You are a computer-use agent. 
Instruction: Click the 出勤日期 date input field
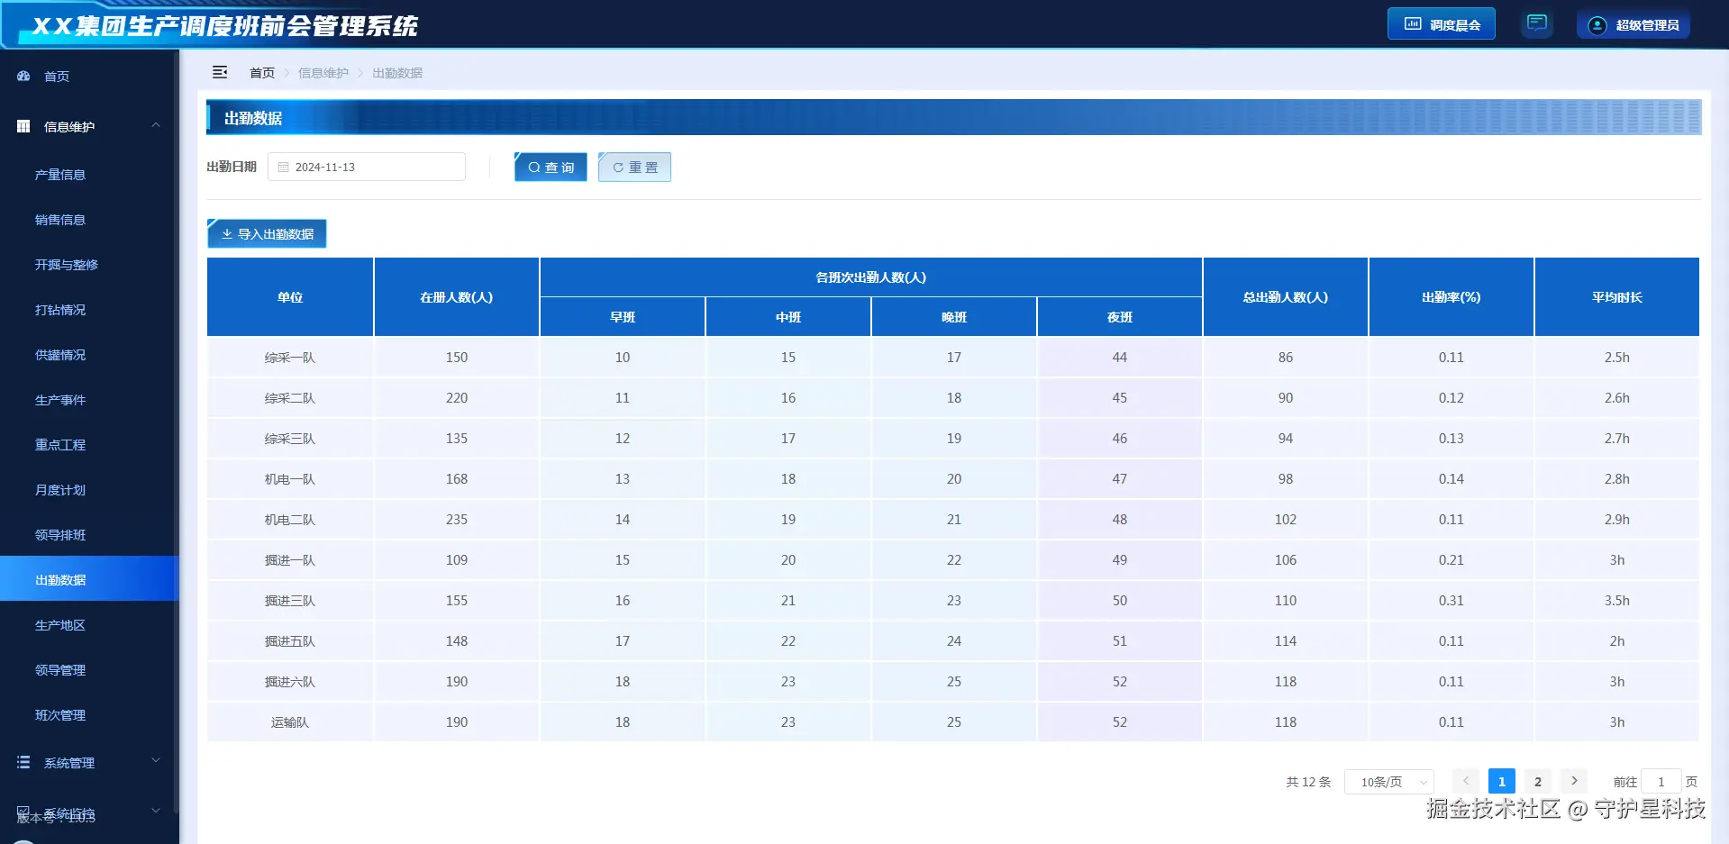[x=367, y=167]
